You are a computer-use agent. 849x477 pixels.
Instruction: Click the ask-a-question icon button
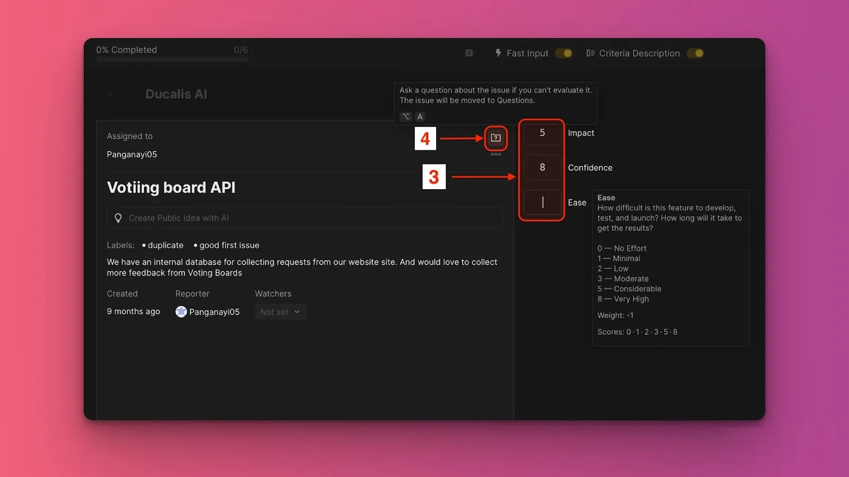pyautogui.click(x=496, y=138)
